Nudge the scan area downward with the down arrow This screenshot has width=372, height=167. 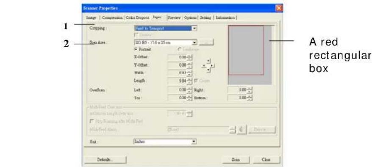click(208, 70)
